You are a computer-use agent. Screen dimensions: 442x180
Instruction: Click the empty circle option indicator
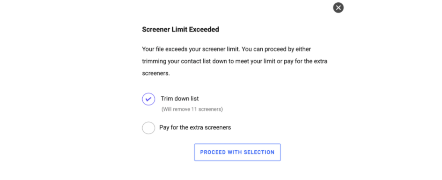tap(148, 128)
